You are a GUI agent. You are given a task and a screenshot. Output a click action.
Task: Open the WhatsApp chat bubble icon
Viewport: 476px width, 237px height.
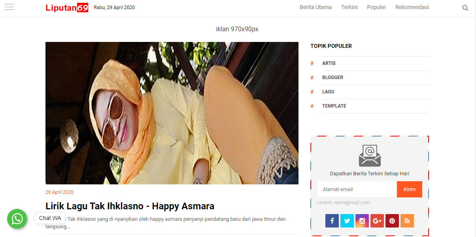tap(17, 219)
